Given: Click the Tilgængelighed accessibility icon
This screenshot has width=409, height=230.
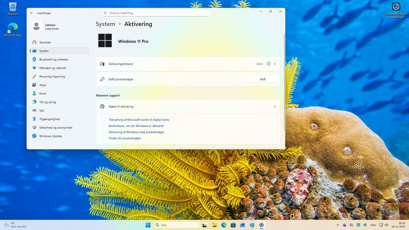Looking at the screenshot, I should click(x=35, y=119).
